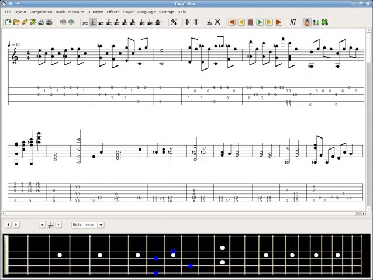Image resolution: width=373 pixels, height=280 pixels.
Task: Open a file with the folder icon
Action: click(16, 22)
